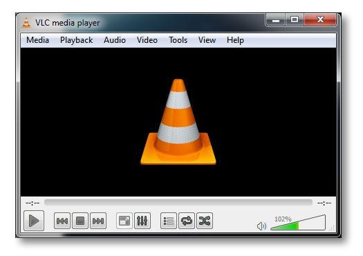The image size is (363, 256).
Task: Skip to previous media track
Action: point(62,221)
